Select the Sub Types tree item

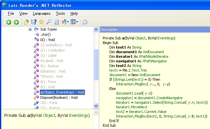click(48, 29)
